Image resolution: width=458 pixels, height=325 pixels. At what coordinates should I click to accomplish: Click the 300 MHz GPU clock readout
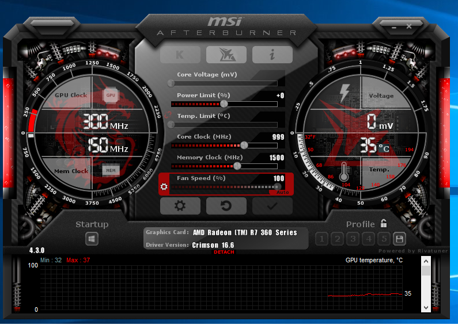106,121
